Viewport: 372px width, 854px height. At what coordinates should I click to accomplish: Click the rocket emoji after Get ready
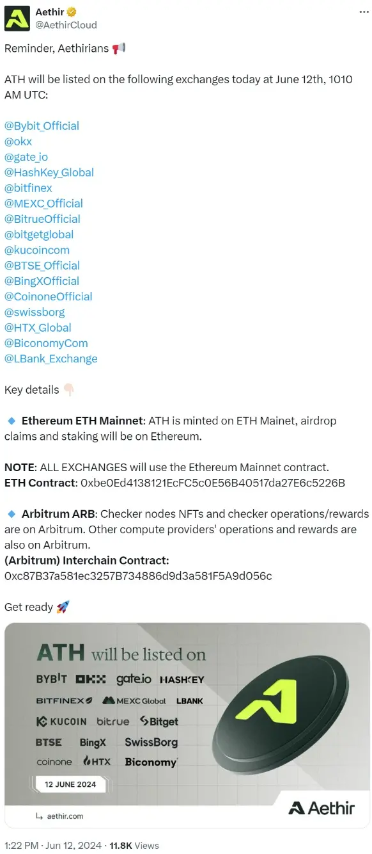point(61,606)
